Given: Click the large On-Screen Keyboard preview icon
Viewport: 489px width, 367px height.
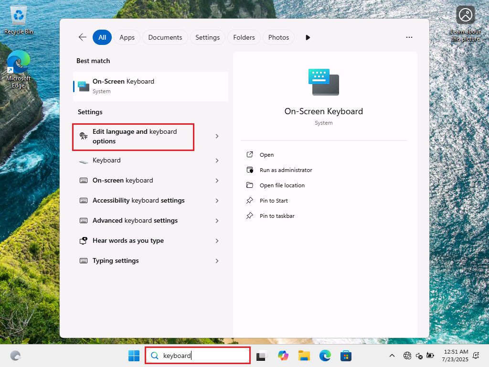Looking at the screenshot, I should pos(323,82).
